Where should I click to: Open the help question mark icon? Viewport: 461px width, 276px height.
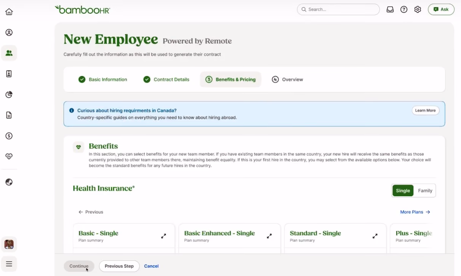(404, 10)
